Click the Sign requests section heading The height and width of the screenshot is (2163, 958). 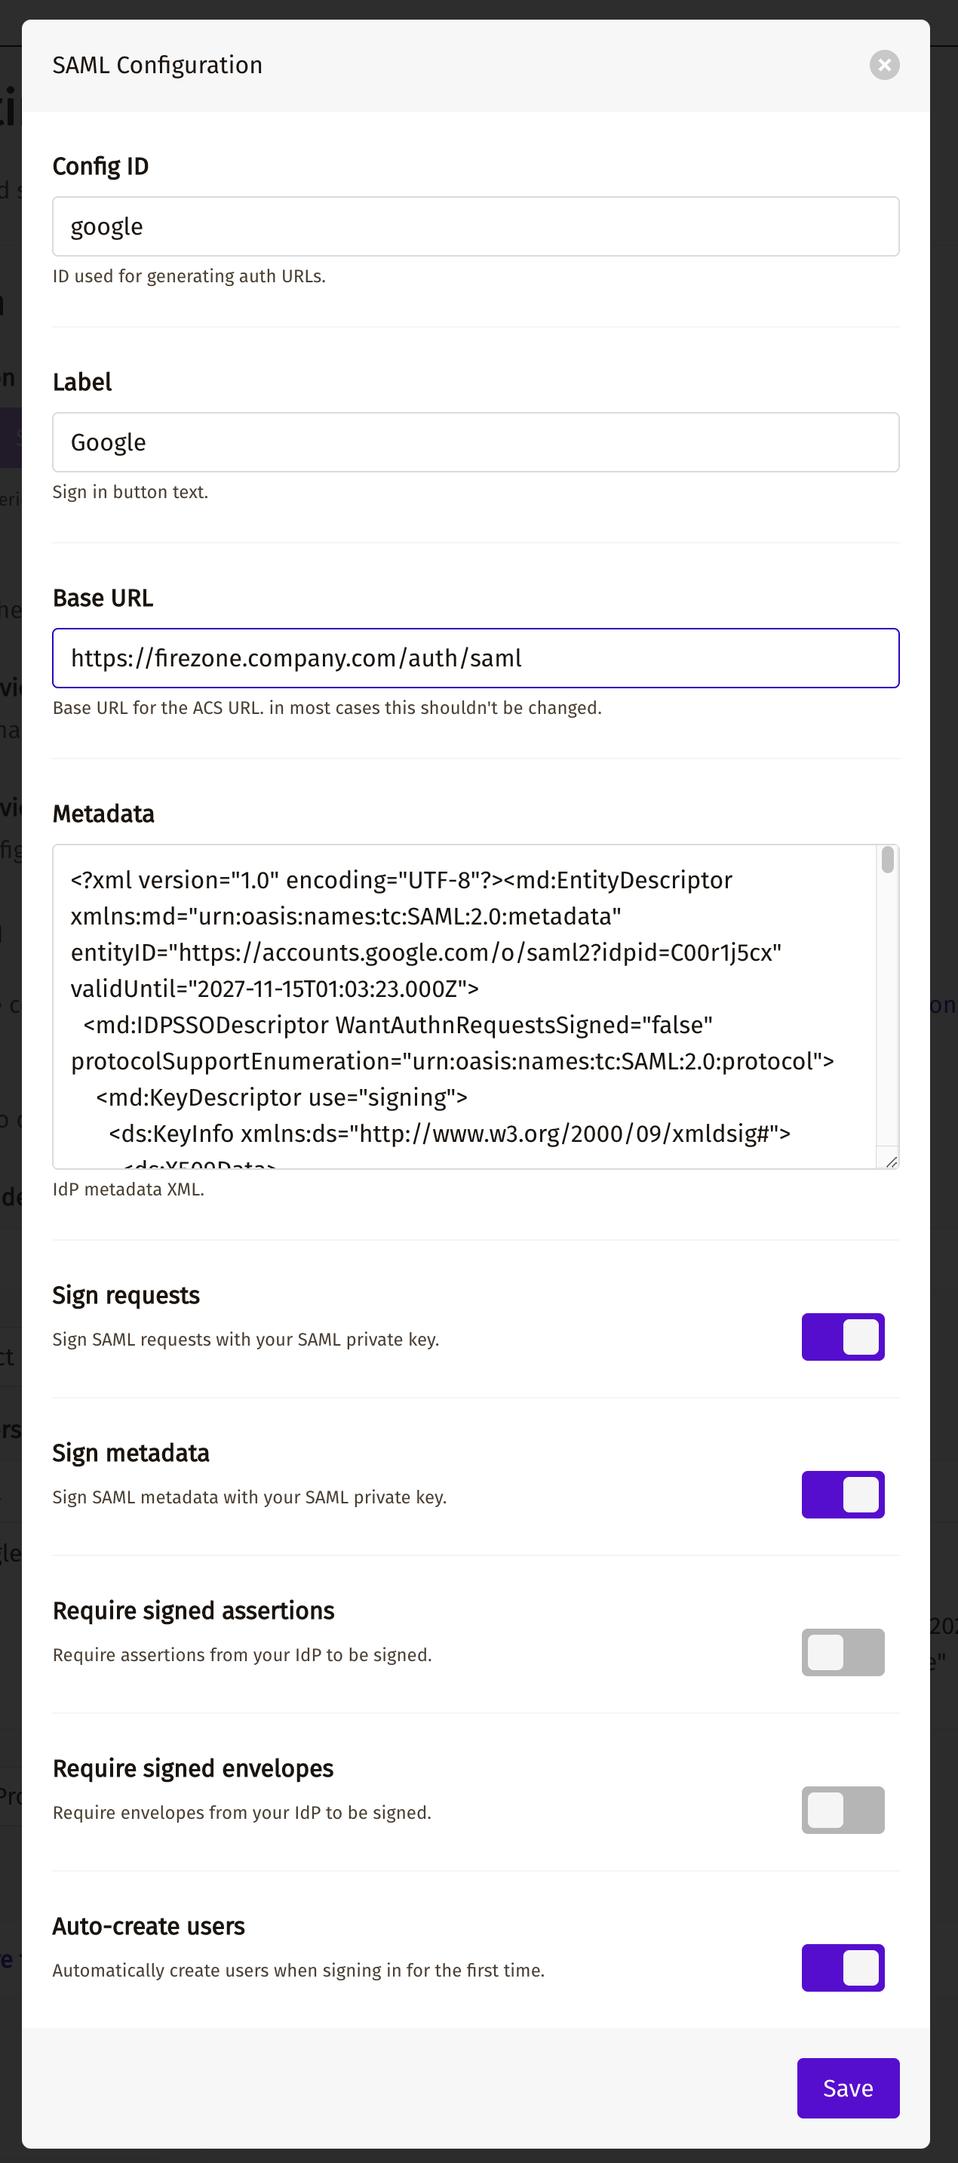coord(126,1295)
